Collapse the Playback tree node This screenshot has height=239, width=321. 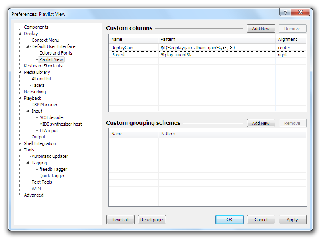(20, 99)
